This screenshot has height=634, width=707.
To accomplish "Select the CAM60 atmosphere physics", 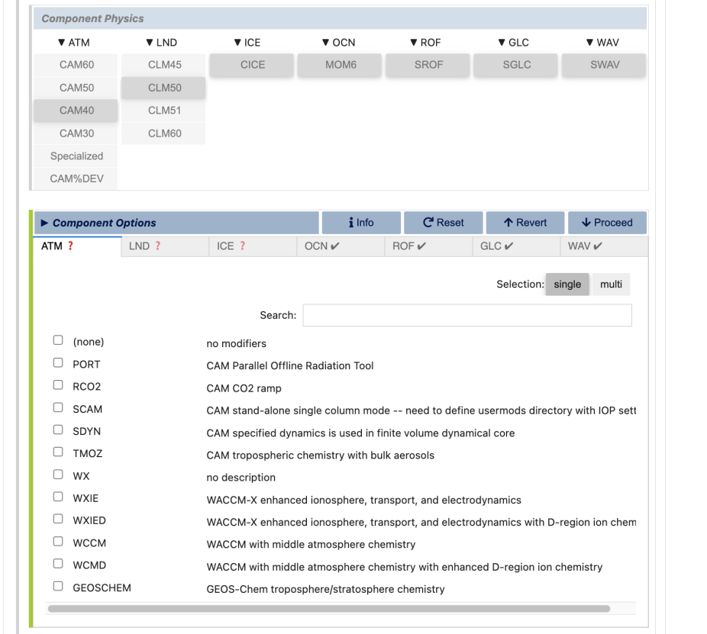I will (76, 65).
